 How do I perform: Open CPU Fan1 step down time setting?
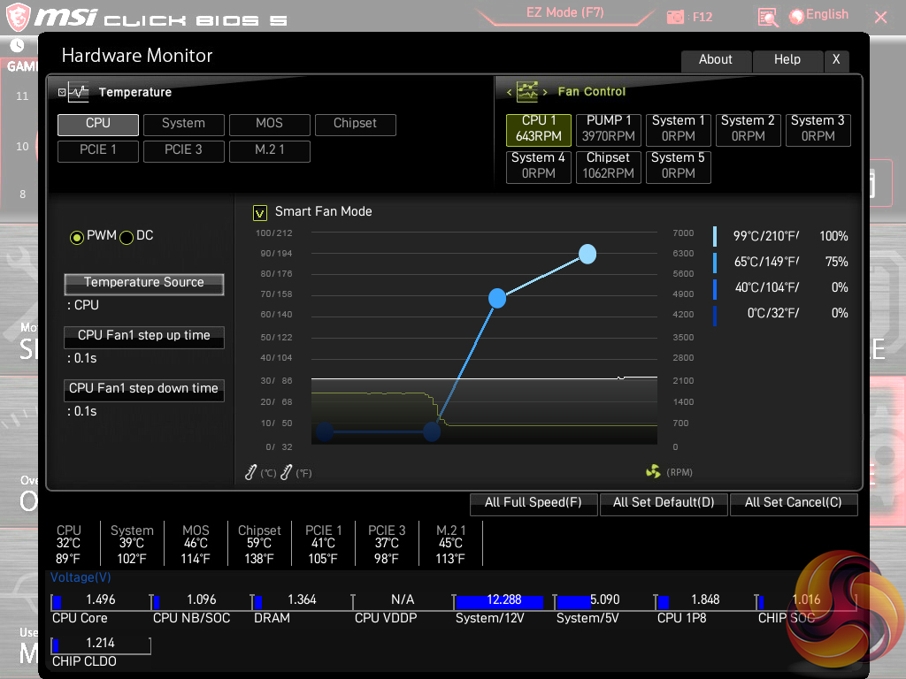(144, 390)
